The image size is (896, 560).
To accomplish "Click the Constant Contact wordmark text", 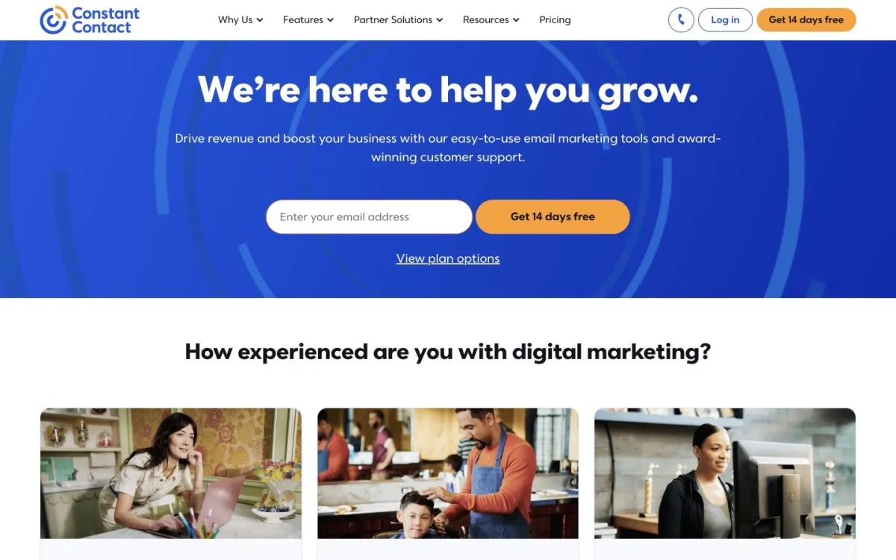I will 105,20.
